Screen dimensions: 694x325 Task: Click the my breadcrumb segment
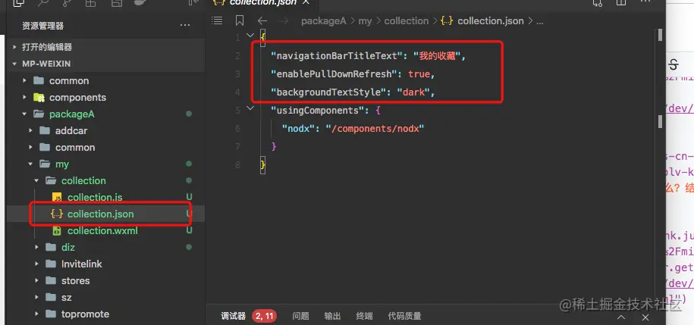pos(365,20)
